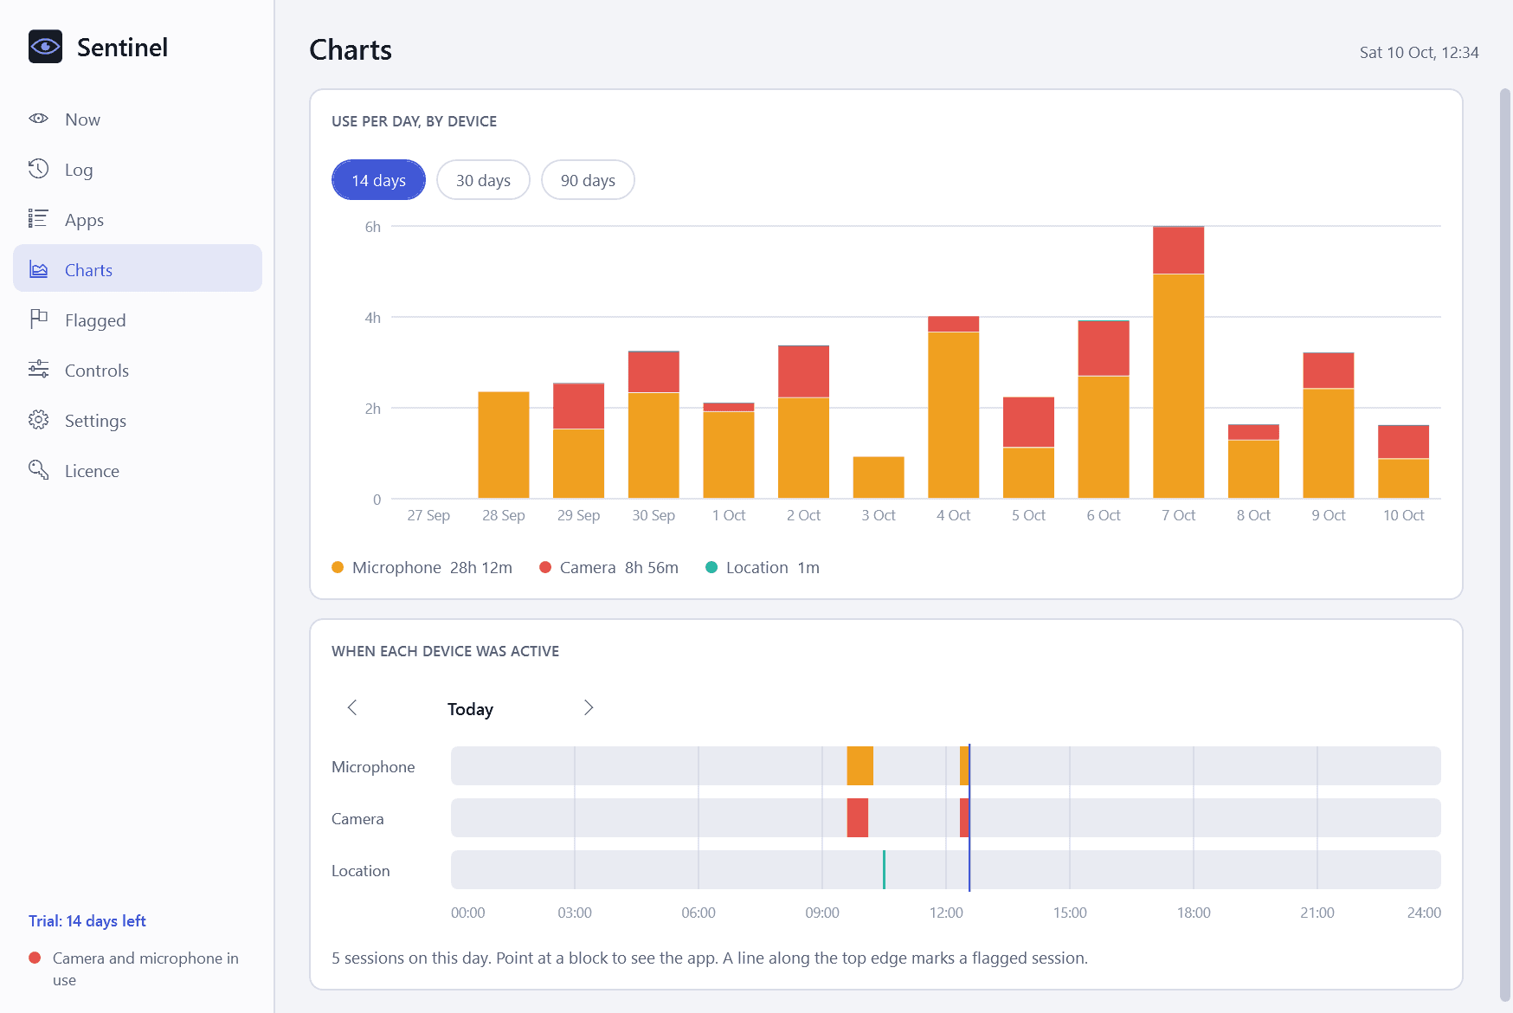Open Controls from the sidebar
The width and height of the screenshot is (1513, 1013).
click(138, 371)
